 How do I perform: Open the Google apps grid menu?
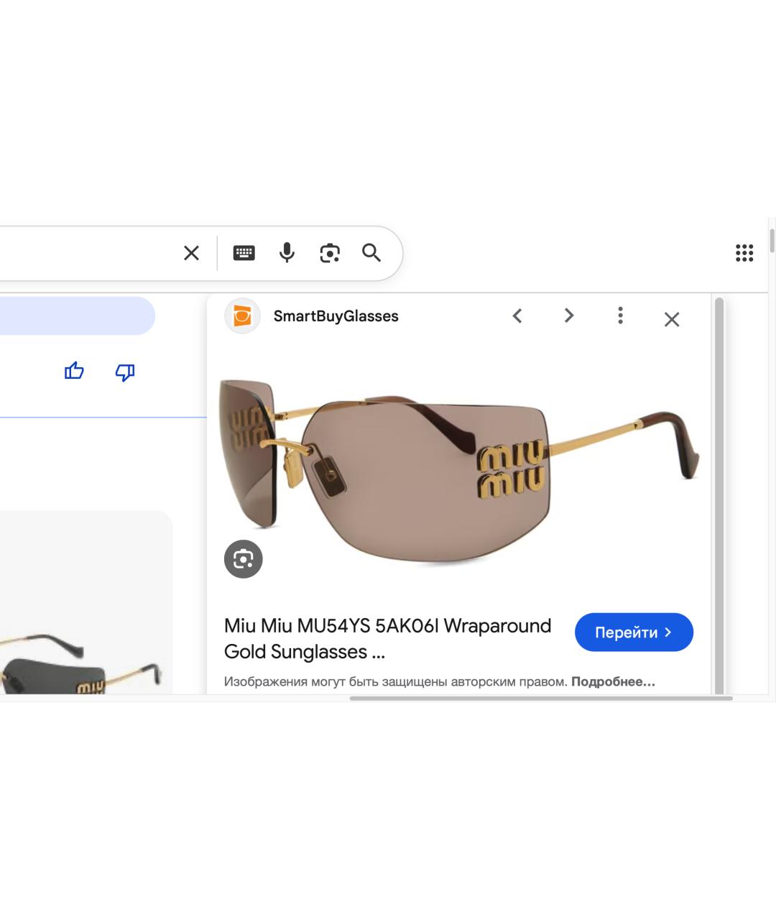click(x=744, y=253)
